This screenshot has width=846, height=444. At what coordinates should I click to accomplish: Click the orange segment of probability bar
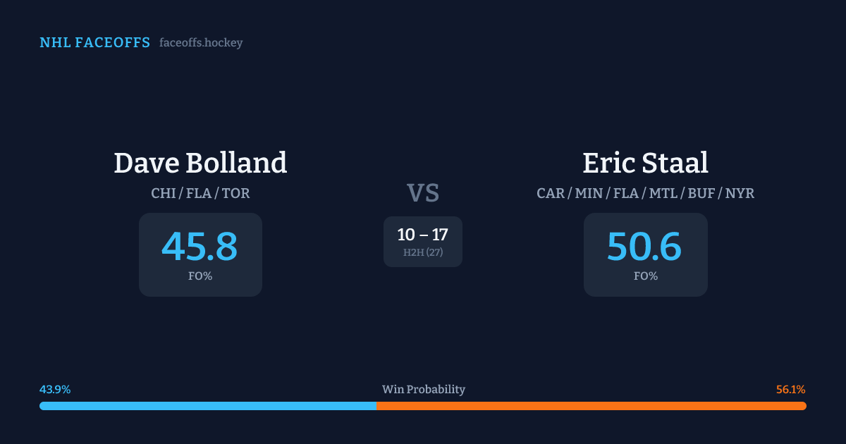(591, 406)
